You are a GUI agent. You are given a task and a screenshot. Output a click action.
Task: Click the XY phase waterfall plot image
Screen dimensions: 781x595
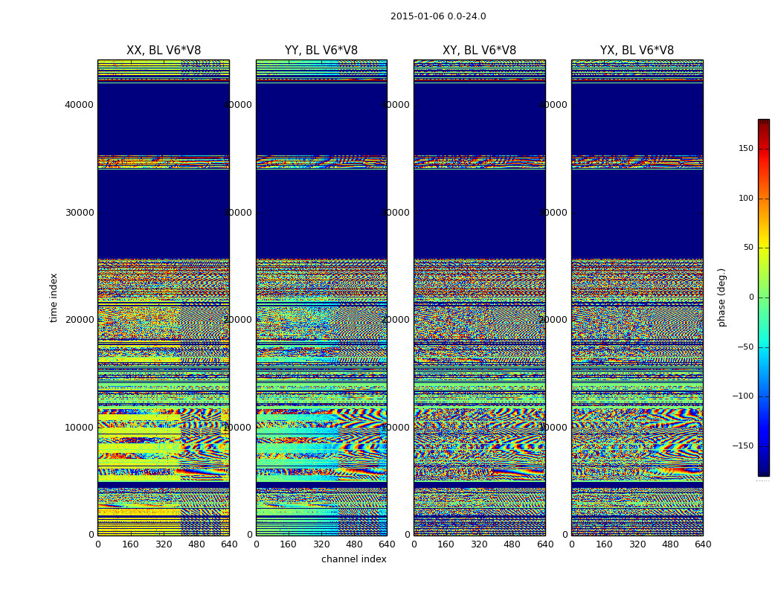click(479, 297)
